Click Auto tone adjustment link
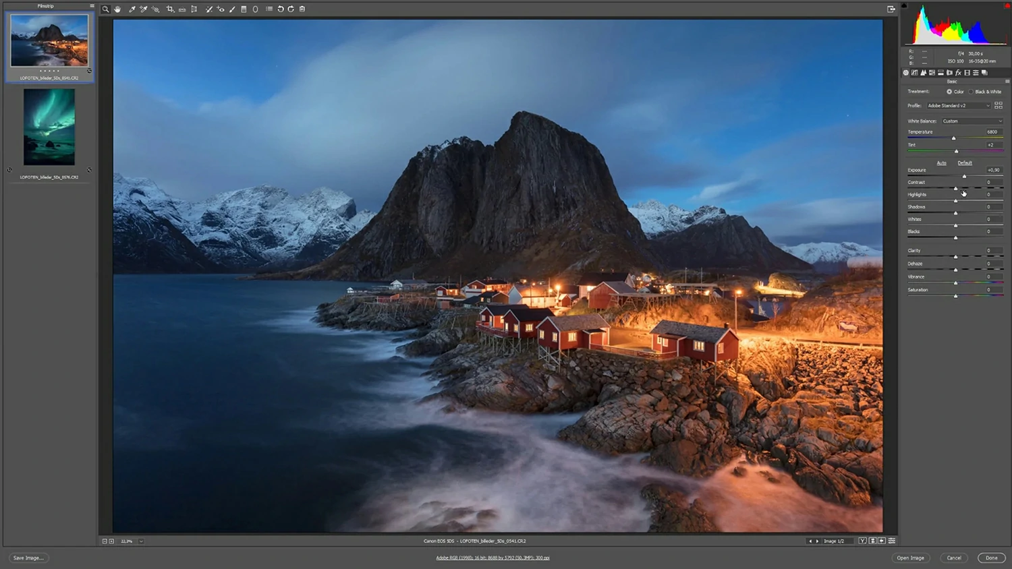Viewport: 1012px width, 569px height. point(941,162)
